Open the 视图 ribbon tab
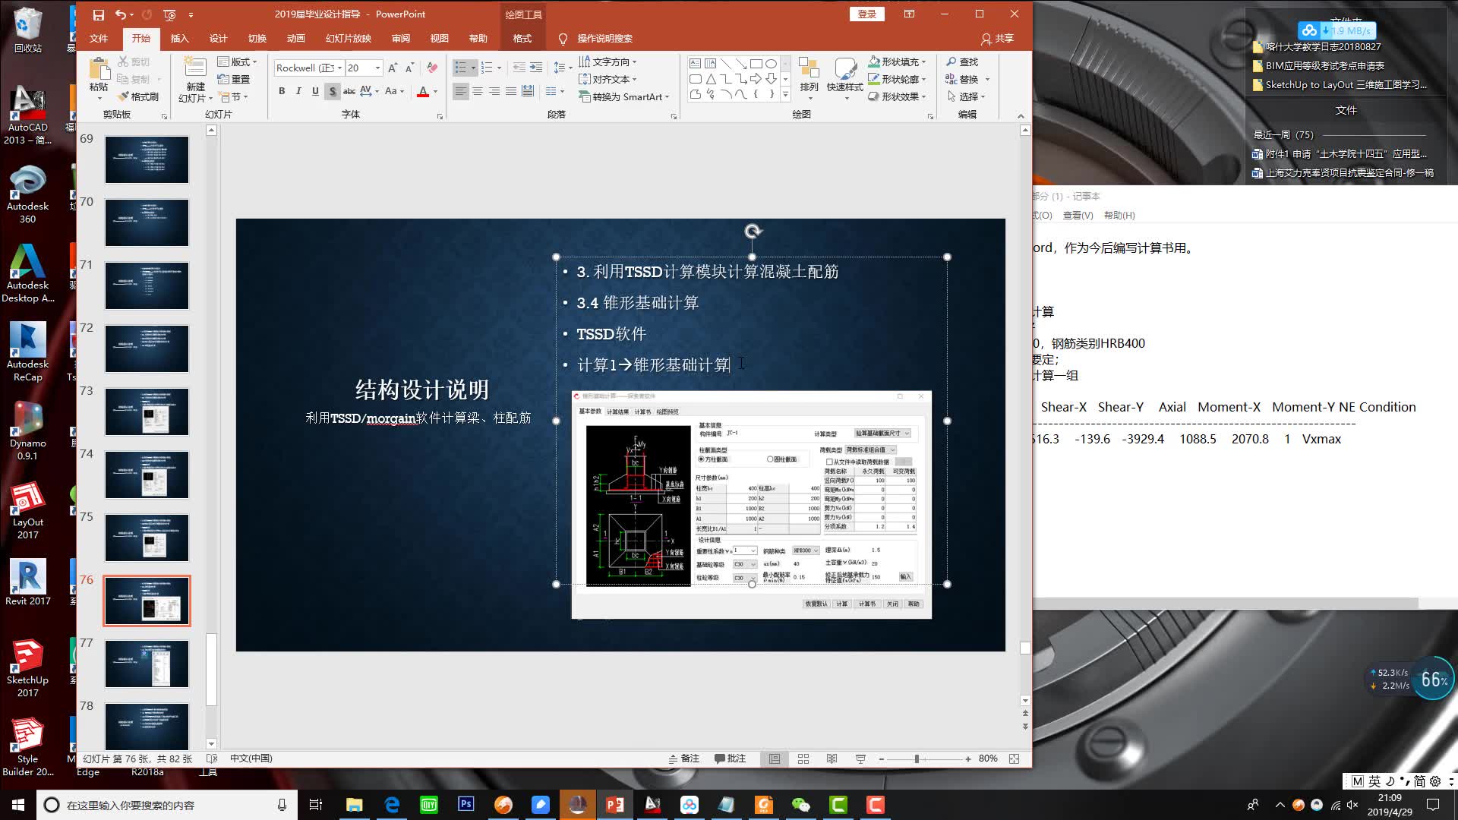This screenshot has height=820, width=1458. [439, 38]
